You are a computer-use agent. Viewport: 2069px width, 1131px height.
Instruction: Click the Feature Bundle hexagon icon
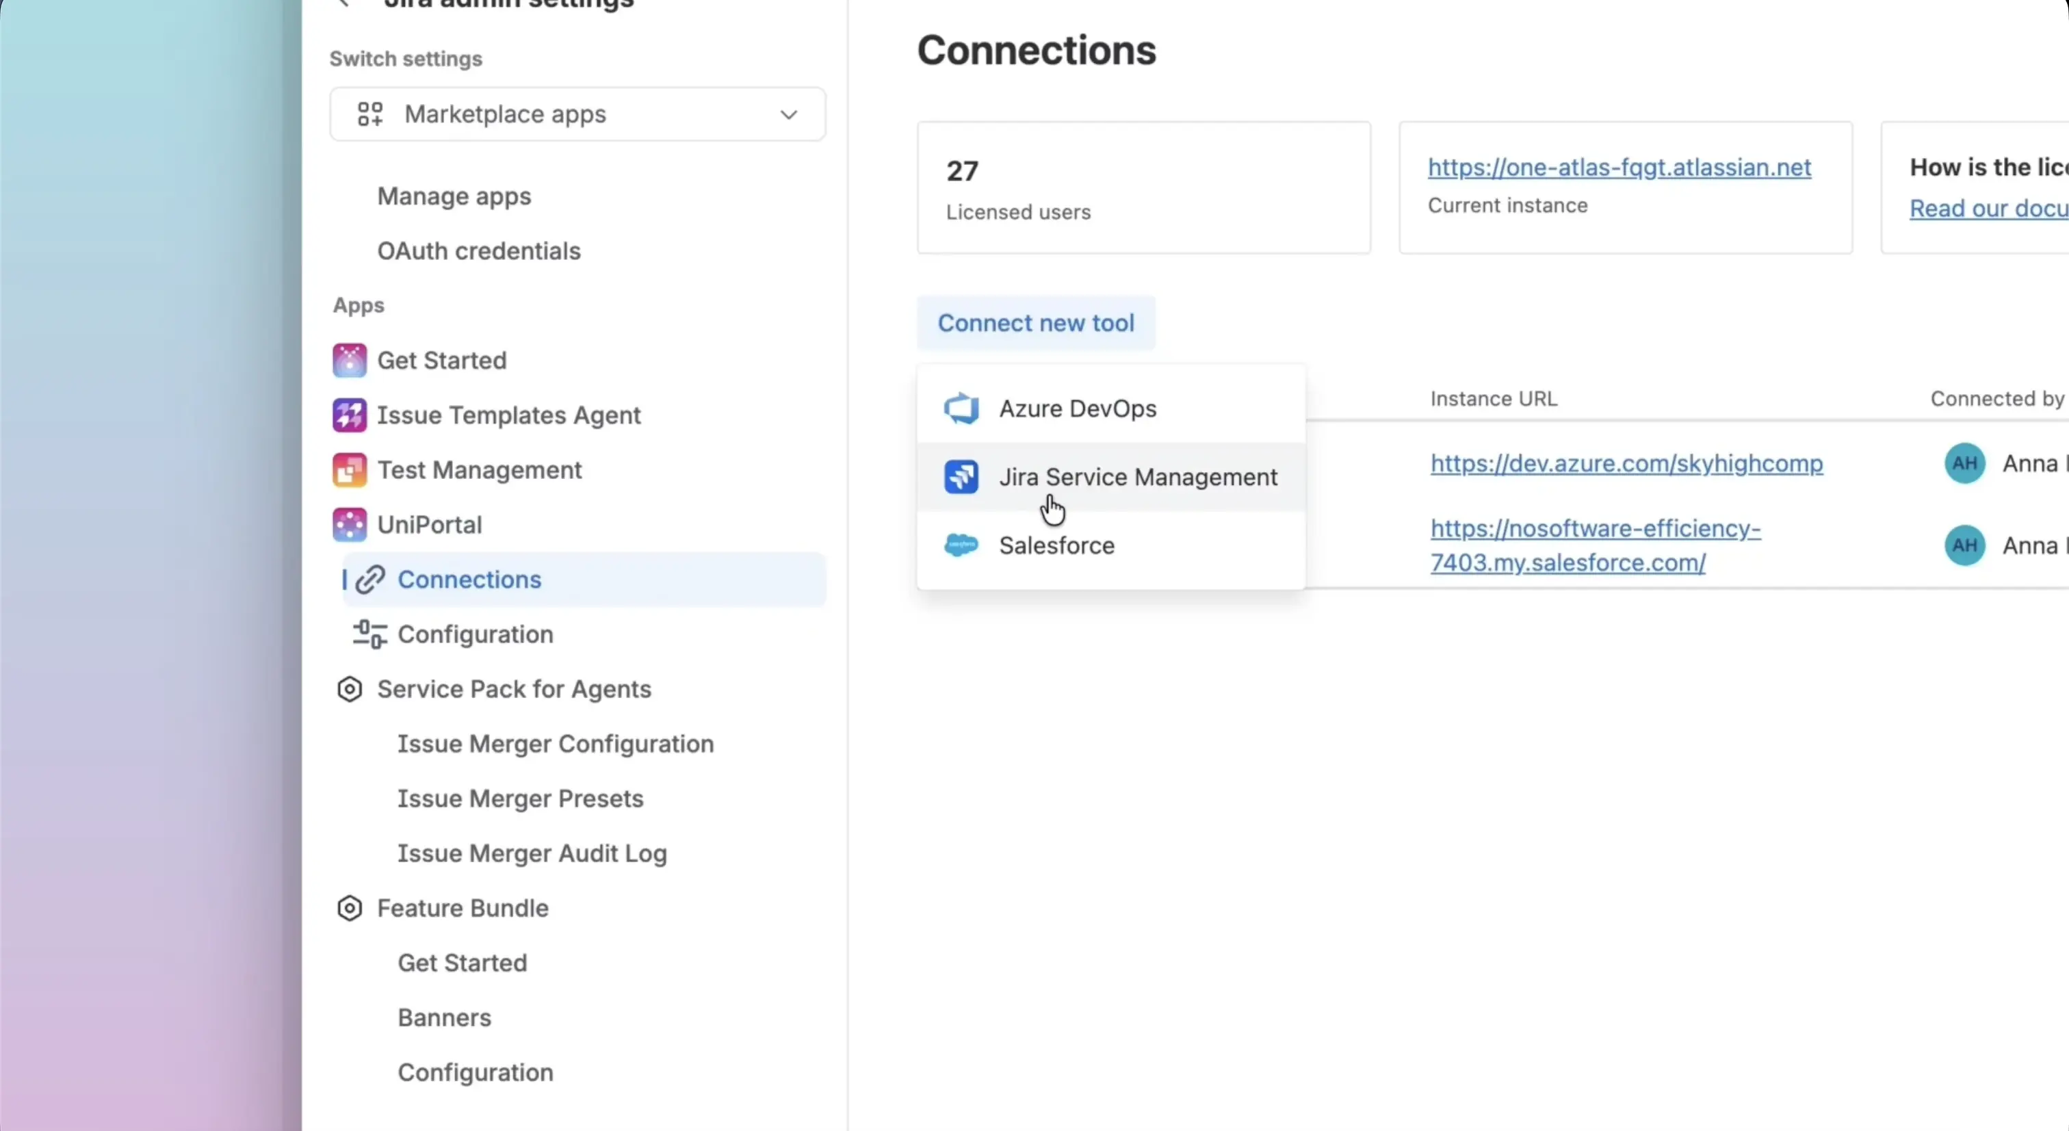pyautogui.click(x=350, y=908)
